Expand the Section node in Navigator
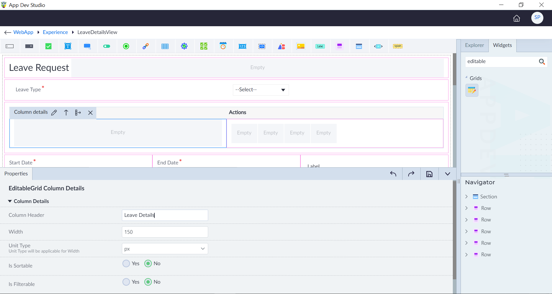 [466, 197]
